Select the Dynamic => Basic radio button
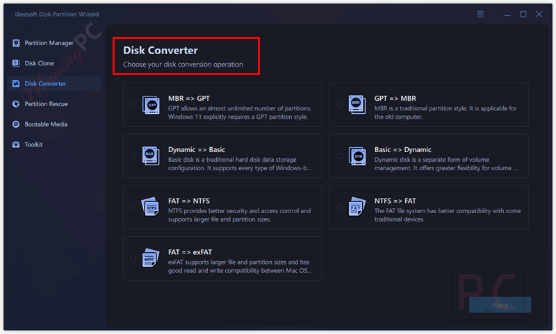Image resolution: width=556 pixels, height=334 pixels. pos(133,156)
